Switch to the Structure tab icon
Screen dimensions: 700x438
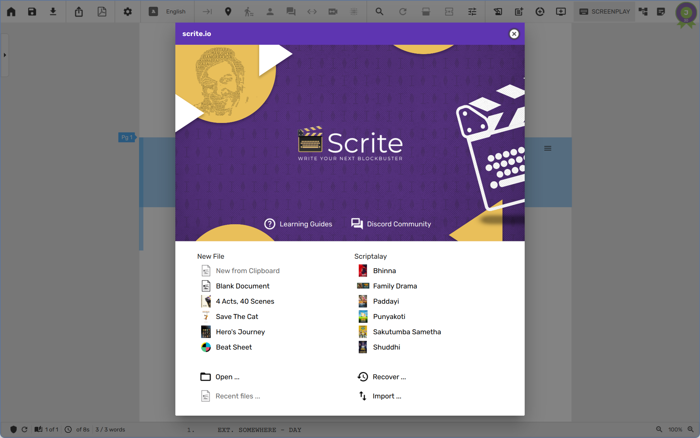[x=643, y=12]
